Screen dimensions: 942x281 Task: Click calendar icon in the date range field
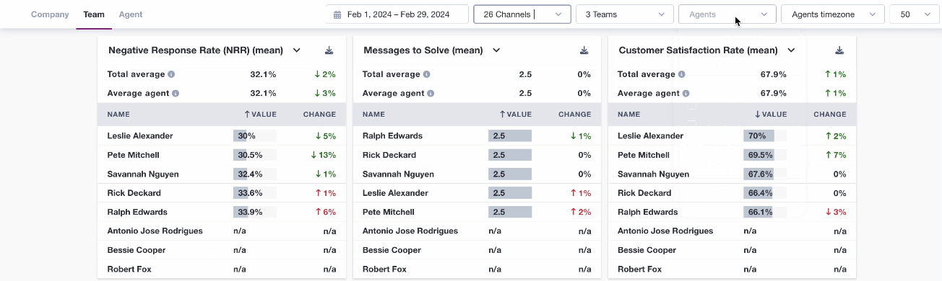tap(337, 14)
